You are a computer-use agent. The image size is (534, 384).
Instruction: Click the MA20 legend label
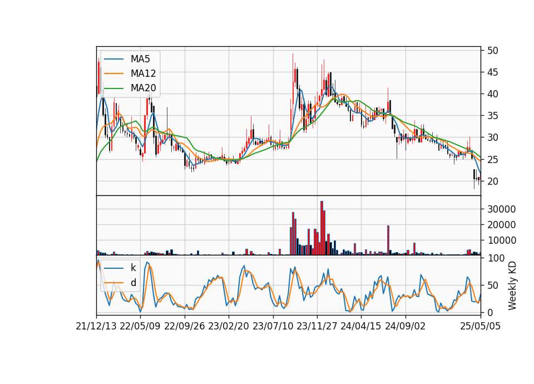tap(143, 88)
